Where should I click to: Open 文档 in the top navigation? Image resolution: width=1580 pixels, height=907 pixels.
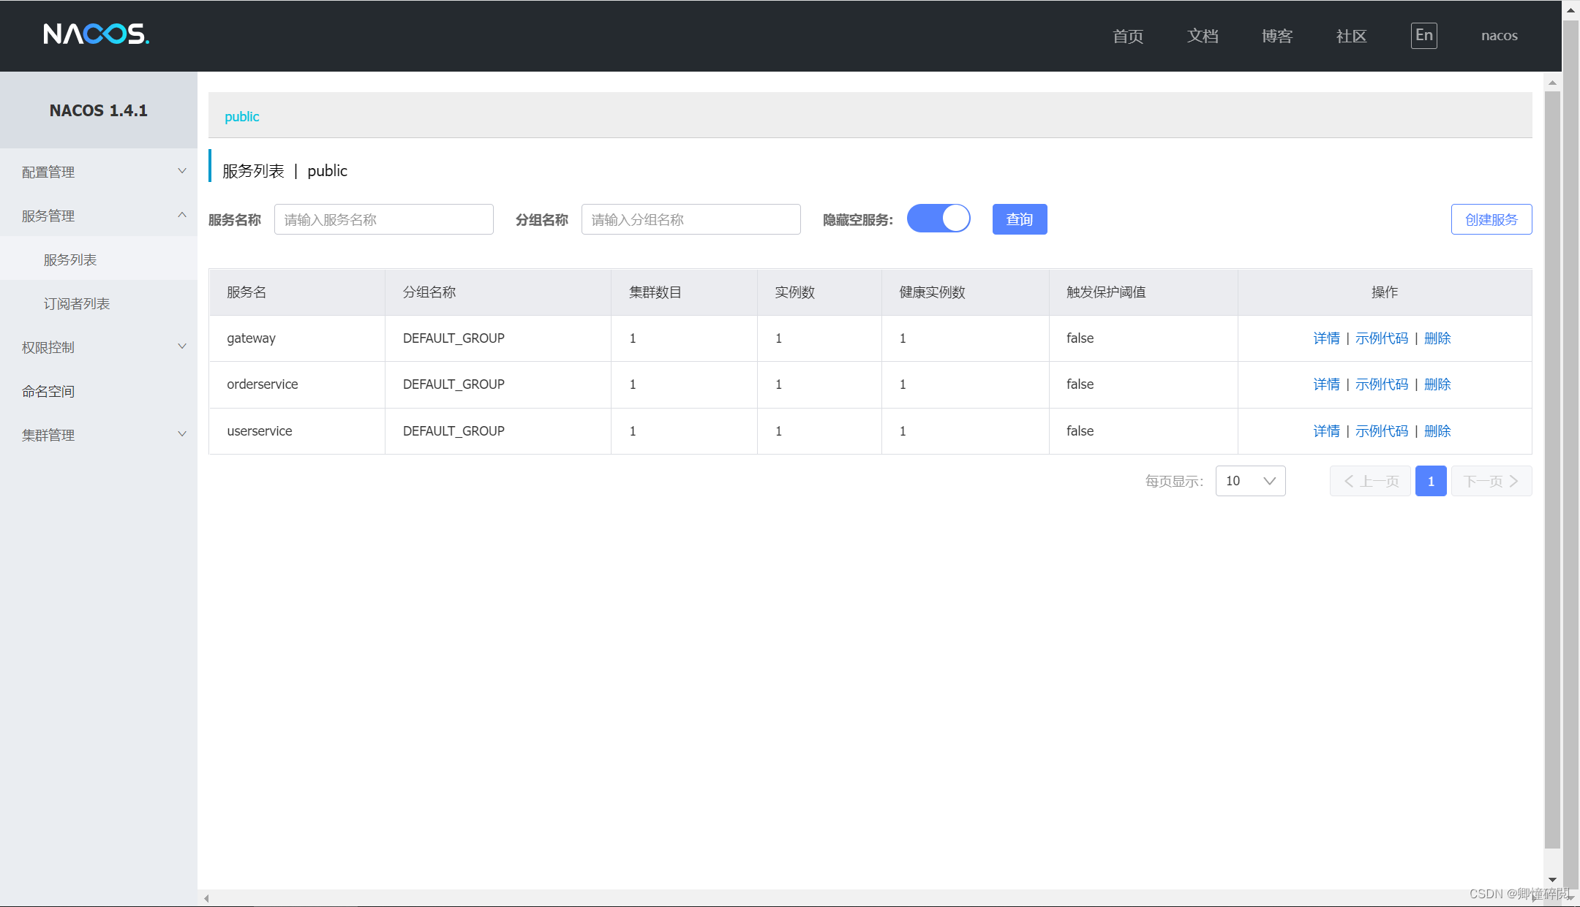click(1203, 36)
